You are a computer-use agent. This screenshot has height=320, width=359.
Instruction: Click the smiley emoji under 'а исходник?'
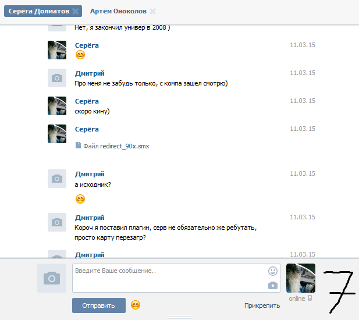click(x=80, y=199)
